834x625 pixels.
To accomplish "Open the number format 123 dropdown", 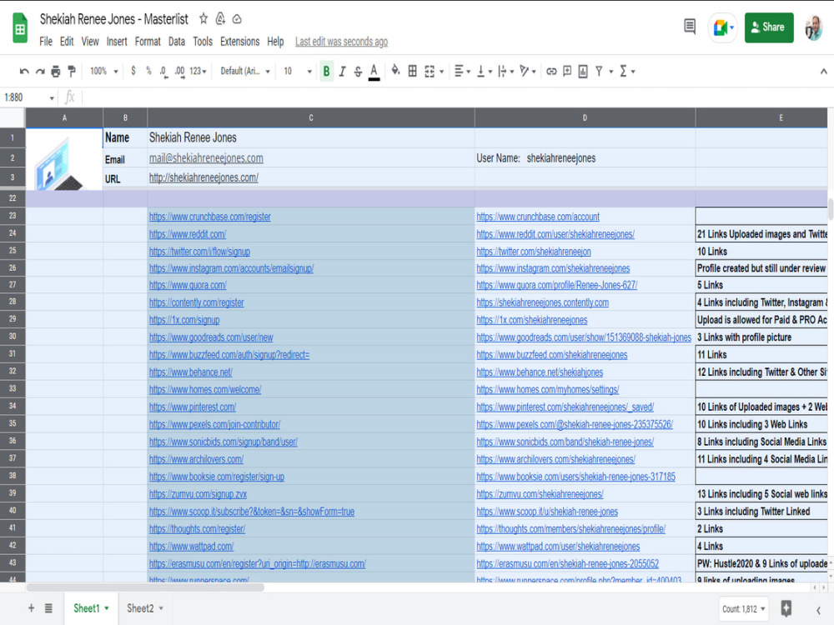I will click(198, 71).
